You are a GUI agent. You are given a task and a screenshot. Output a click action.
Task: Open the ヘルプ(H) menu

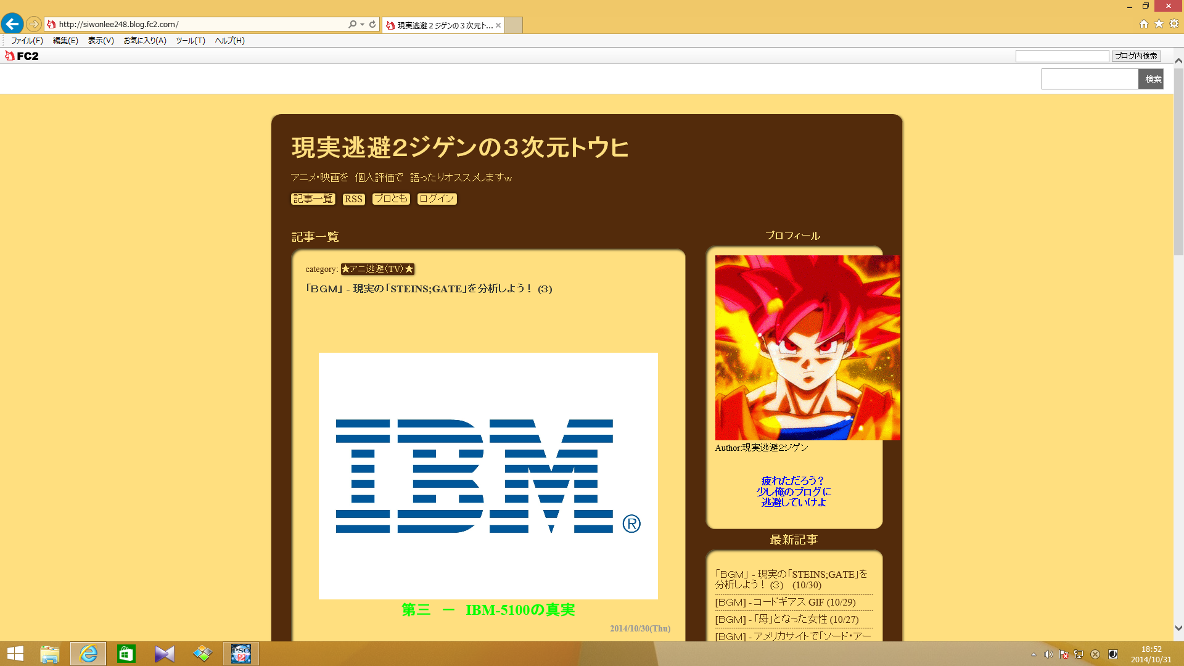230,41
